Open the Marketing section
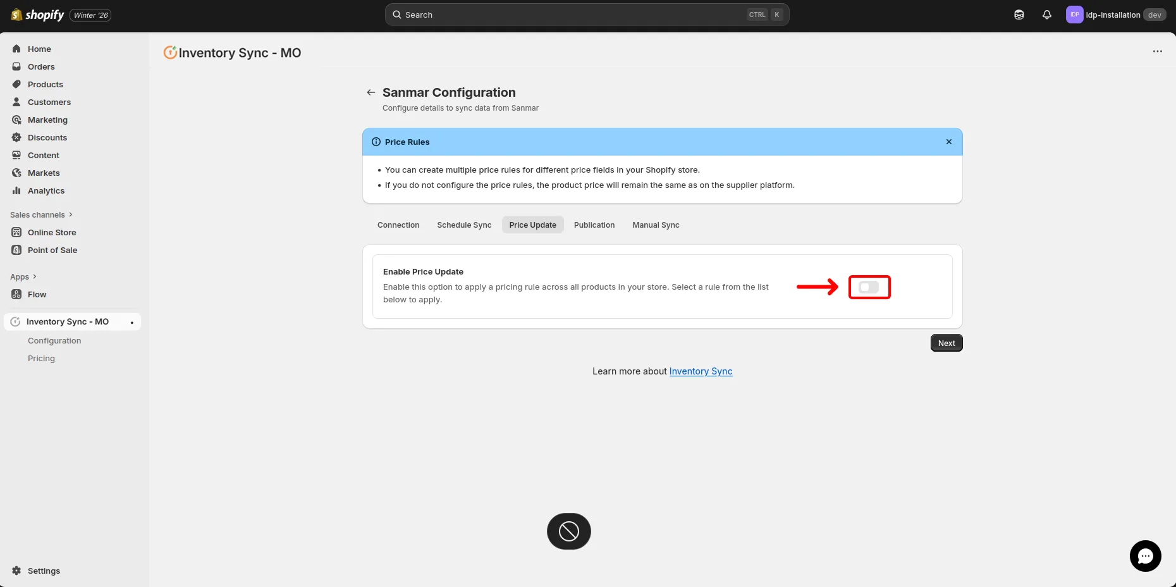 tap(47, 120)
